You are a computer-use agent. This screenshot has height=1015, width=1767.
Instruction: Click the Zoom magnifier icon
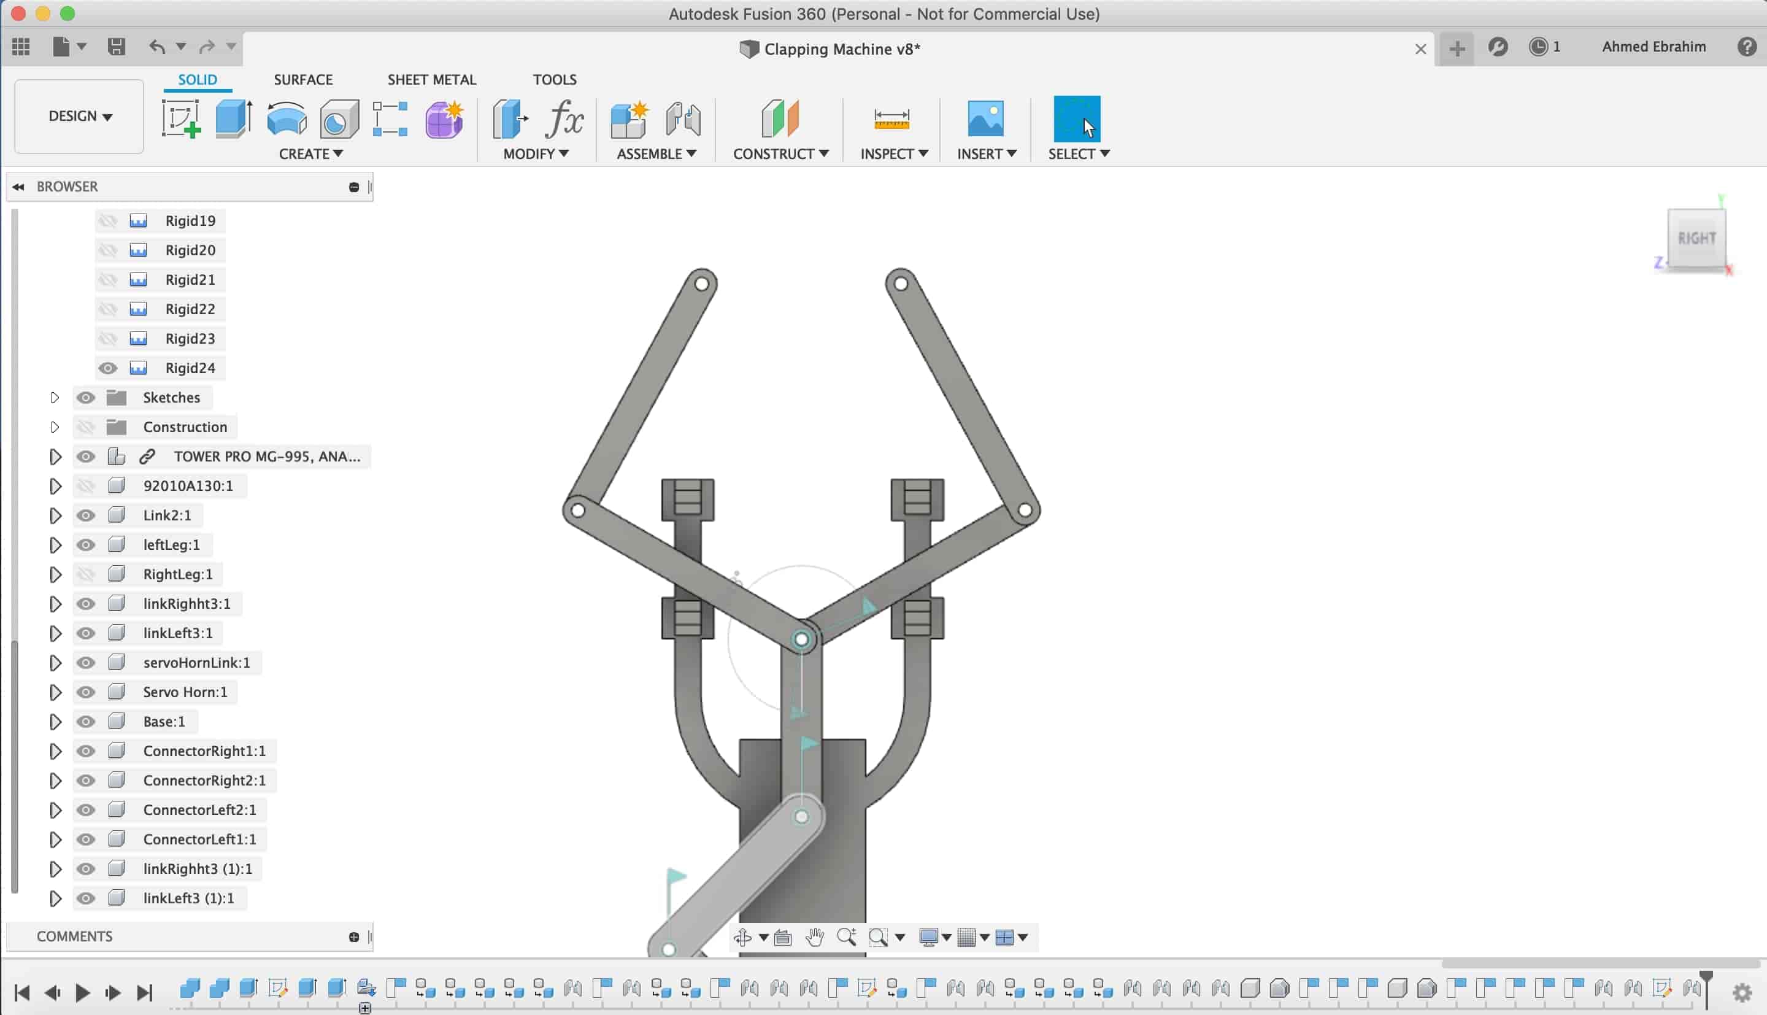[847, 938]
